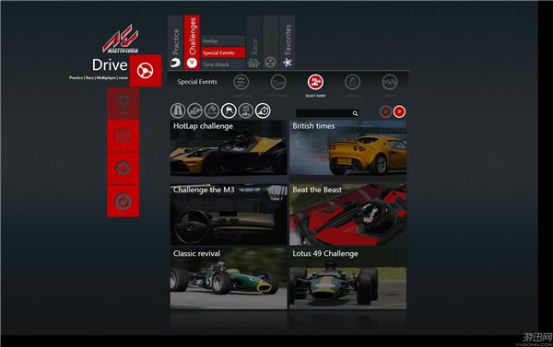Select the Challenges vertical tab
The width and height of the screenshot is (553, 347).
192,42
